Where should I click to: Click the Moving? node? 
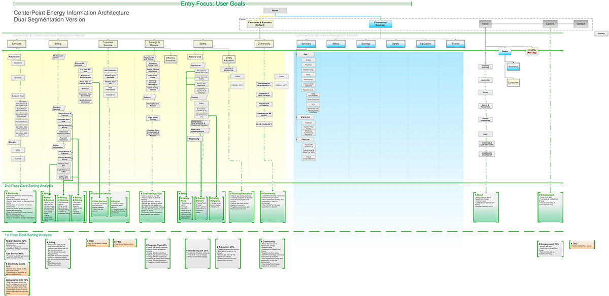[x=85, y=88]
